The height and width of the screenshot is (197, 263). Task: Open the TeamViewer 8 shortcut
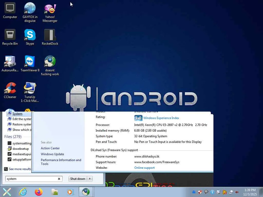tap(30, 64)
